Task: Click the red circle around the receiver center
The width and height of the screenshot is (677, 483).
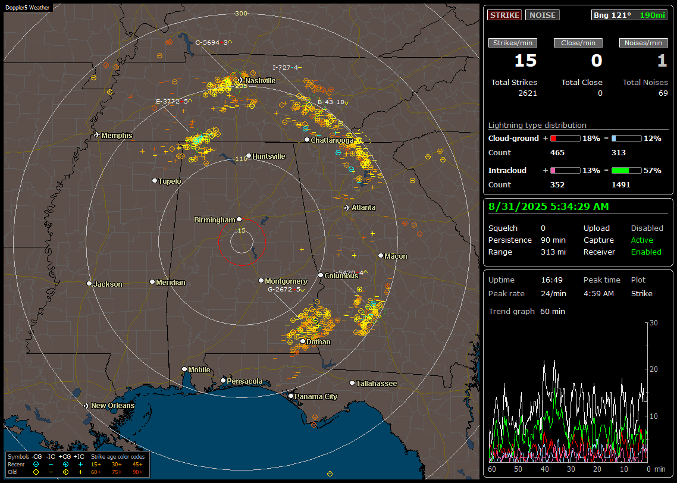Action: (x=242, y=241)
